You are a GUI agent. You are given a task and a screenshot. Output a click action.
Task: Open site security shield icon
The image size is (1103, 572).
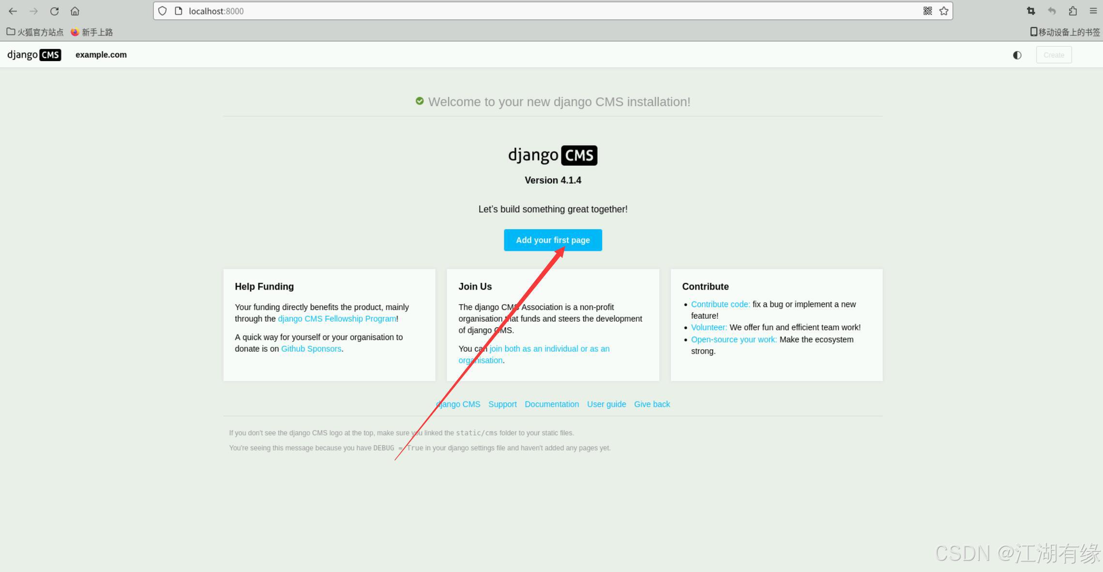pos(163,11)
